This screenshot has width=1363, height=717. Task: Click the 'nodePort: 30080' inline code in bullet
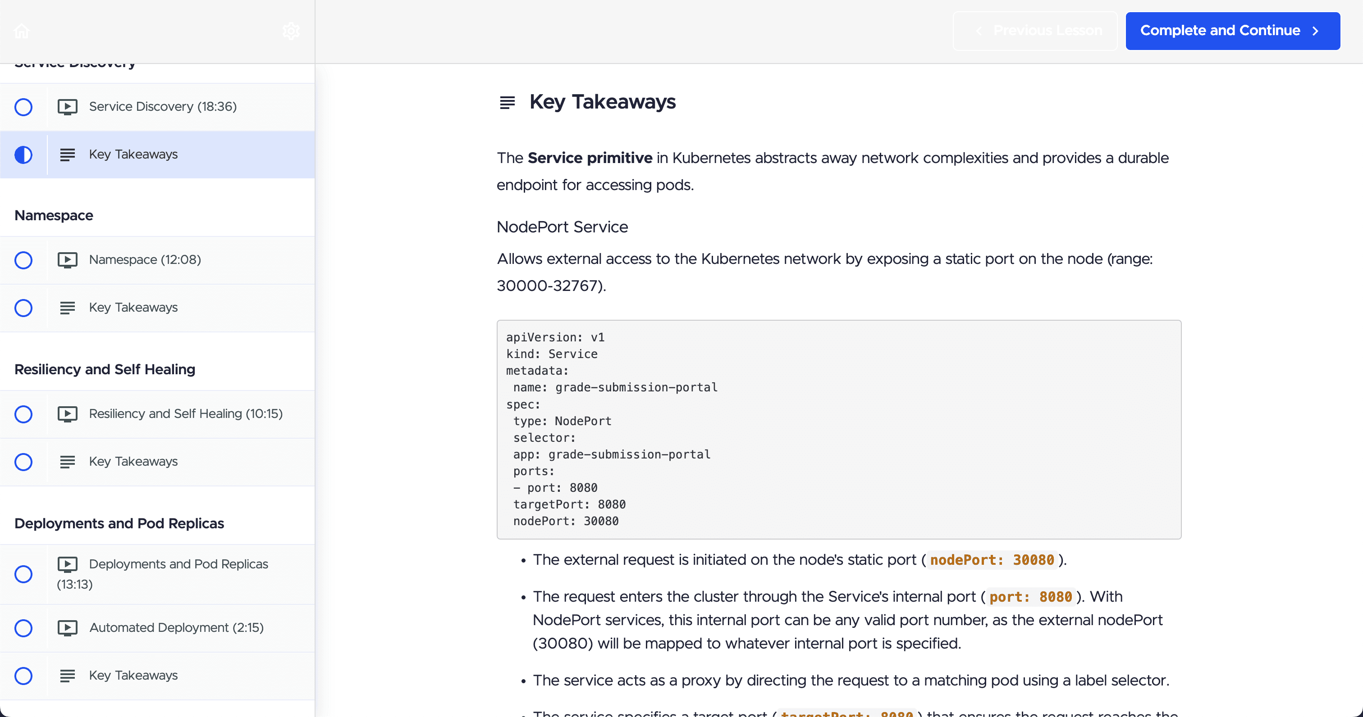[x=992, y=560]
